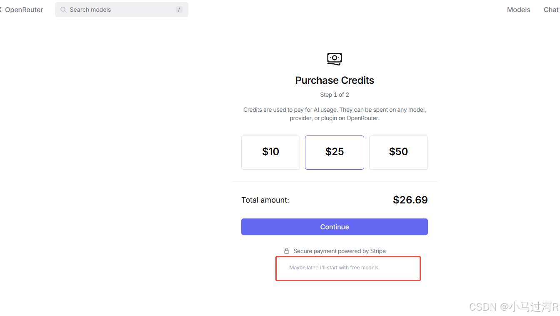
Task: Click the Step 1 of 2 indicator
Action: click(x=335, y=95)
